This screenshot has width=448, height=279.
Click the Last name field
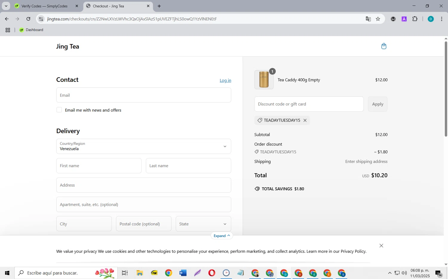pyautogui.click(x=188, y=166)
